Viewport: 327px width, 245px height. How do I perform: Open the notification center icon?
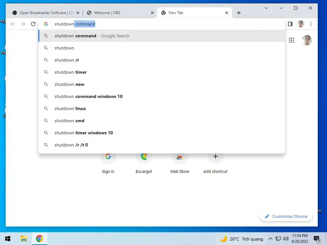[x=317, y=239]
